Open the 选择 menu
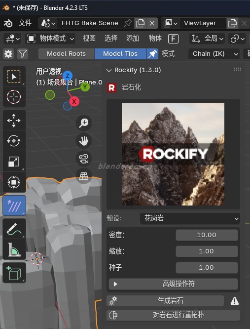Screen dimensions: 250x329 click(x=111, y=39)
